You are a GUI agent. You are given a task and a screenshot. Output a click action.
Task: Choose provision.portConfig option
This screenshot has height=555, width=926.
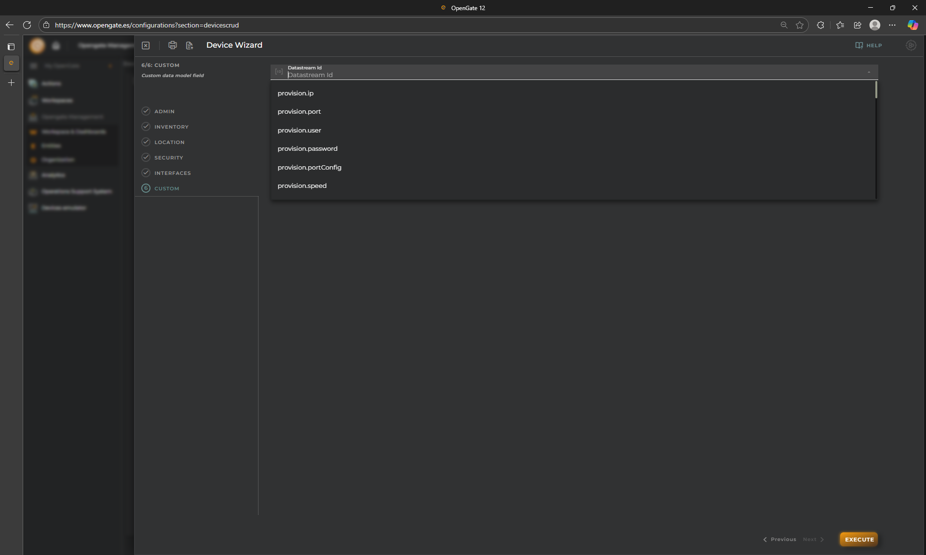point(309,167)
